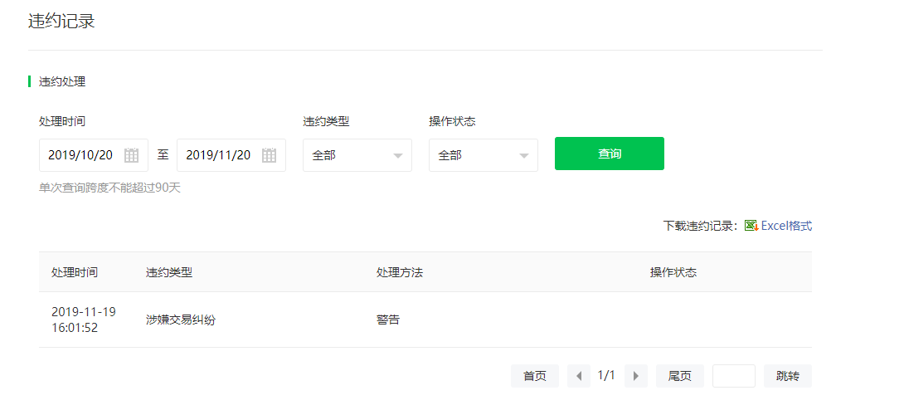Open the start date calendar icon
Viewport: 904px width, 405px height.
131,155
